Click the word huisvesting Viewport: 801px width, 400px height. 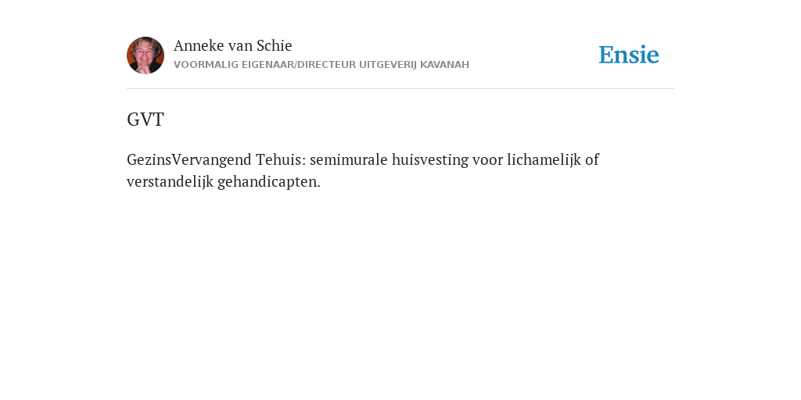430,159
